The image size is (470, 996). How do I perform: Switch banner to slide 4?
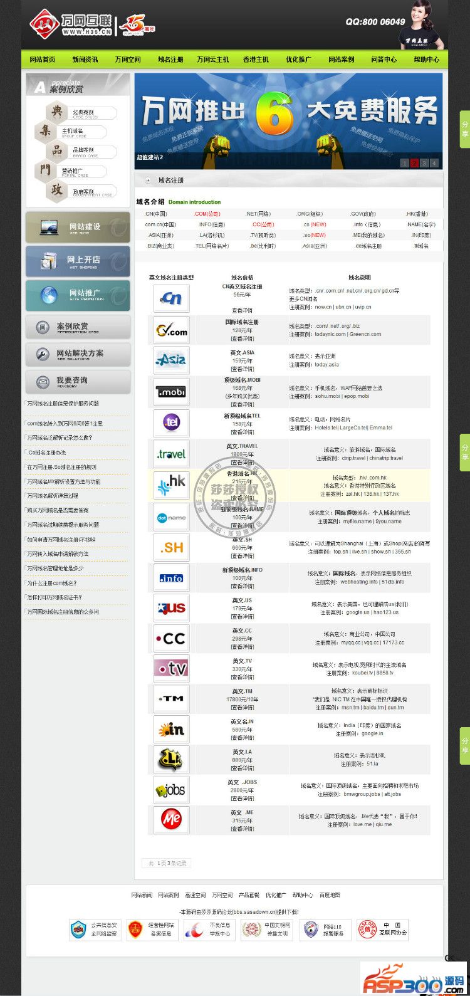pos(434,163)
